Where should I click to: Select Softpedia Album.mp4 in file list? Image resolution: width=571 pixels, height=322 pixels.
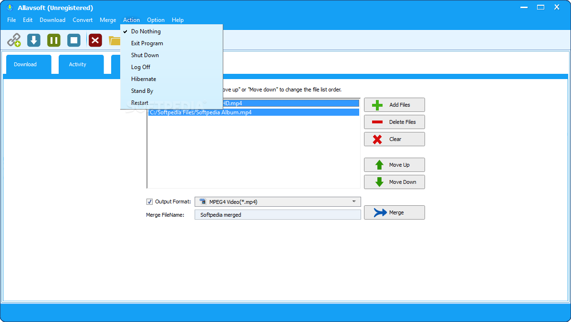click(253, 112)
